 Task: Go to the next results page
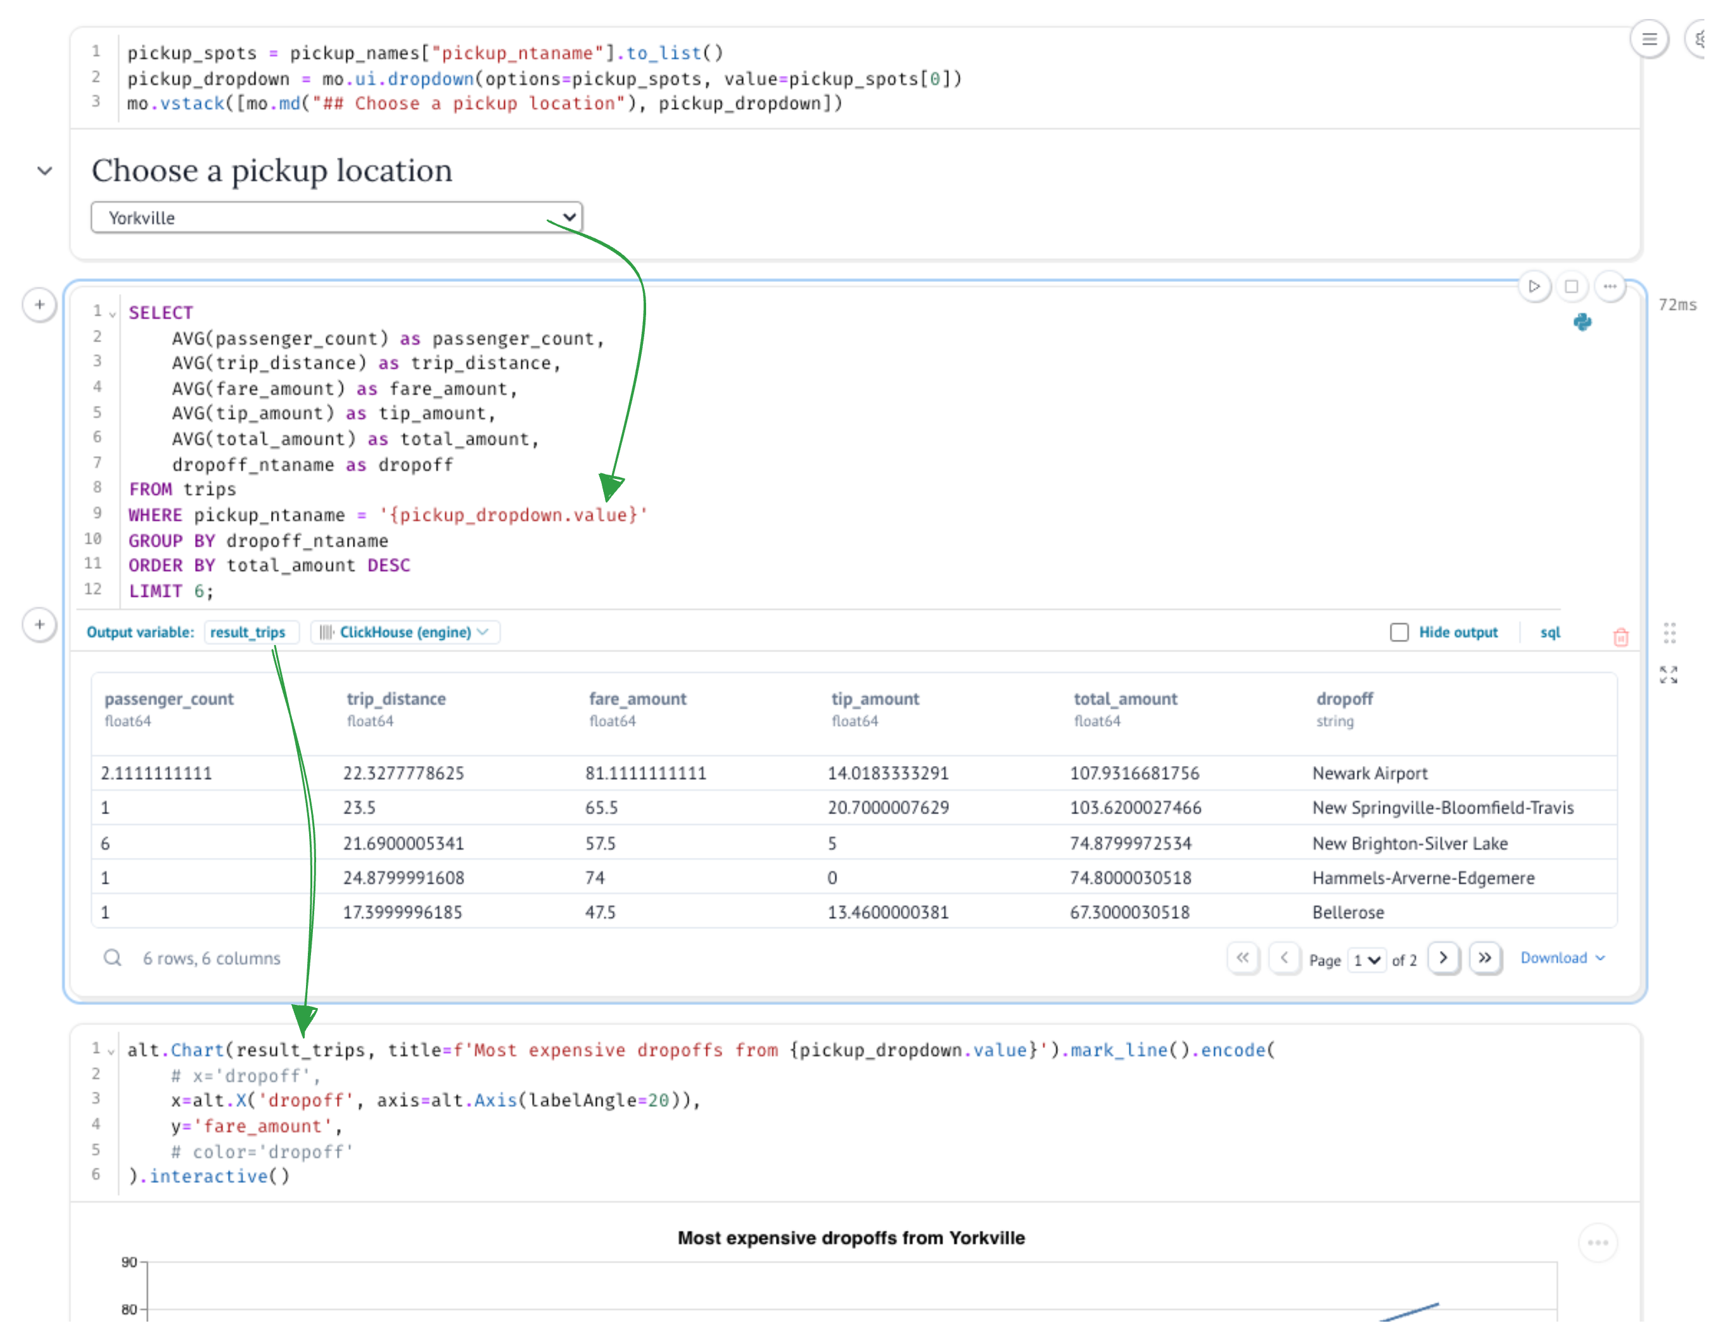point(1444,958)
